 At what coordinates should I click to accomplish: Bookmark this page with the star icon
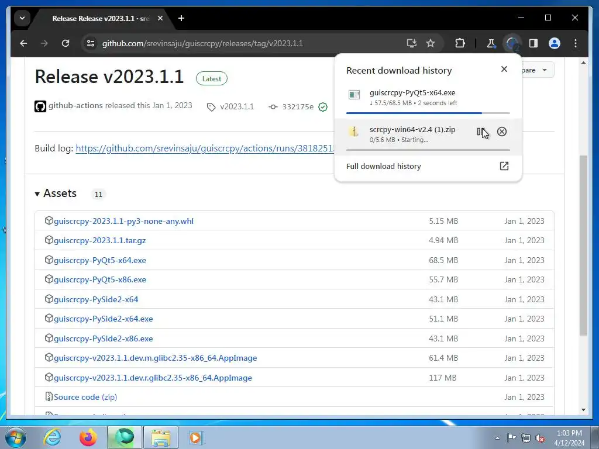431,43
